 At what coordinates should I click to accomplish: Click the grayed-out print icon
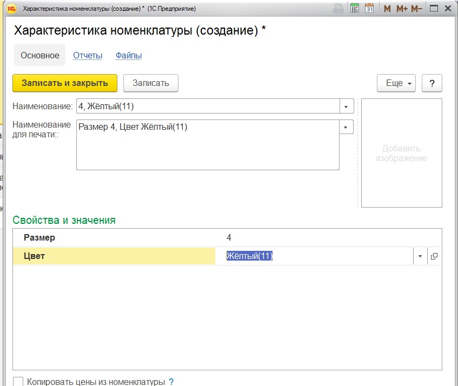[x=338, y=9]
